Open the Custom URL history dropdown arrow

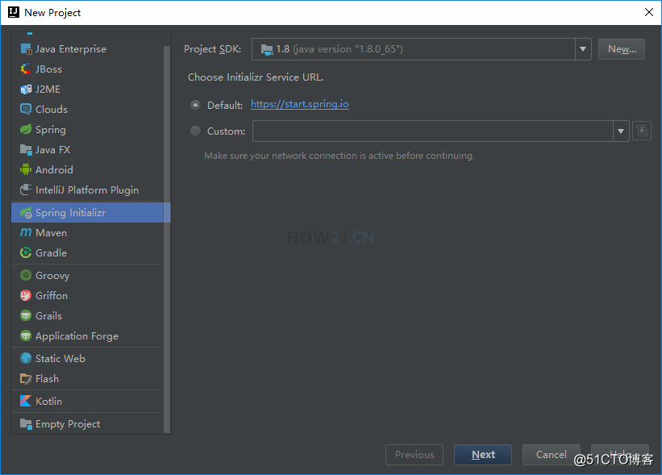(x=621, y=131)
